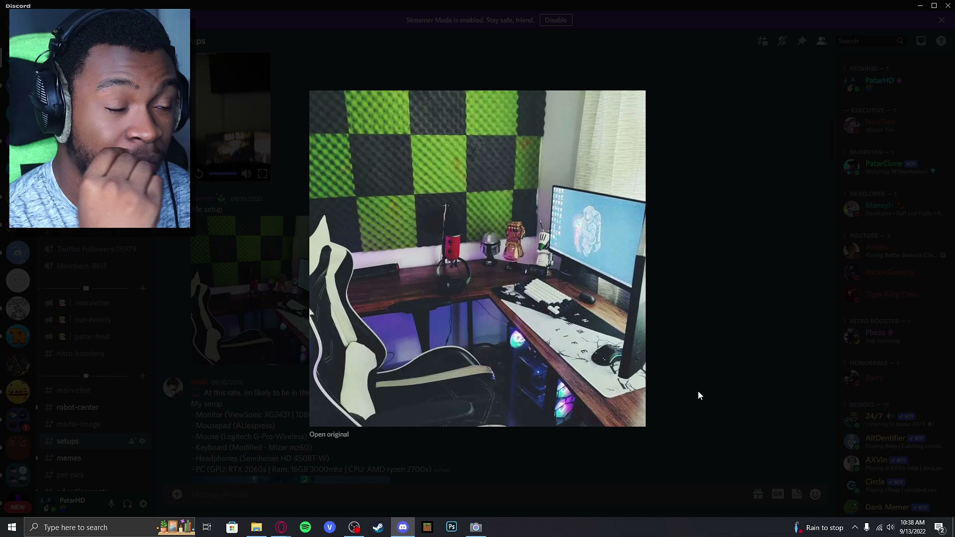Toggle notification bell mute for channel
955x537 pixels.
(782, 41)
